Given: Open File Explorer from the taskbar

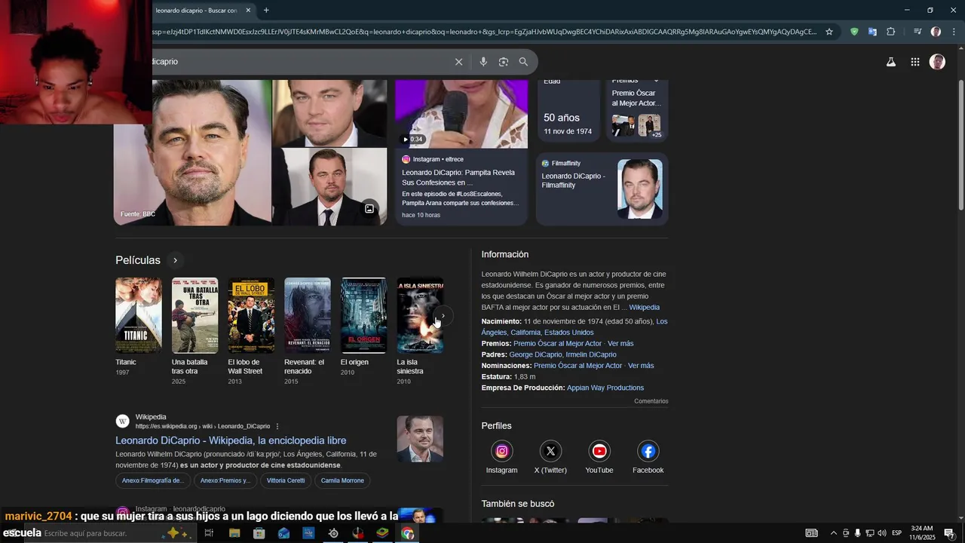Looking at the screenshot, I should [x=234, y=533].
